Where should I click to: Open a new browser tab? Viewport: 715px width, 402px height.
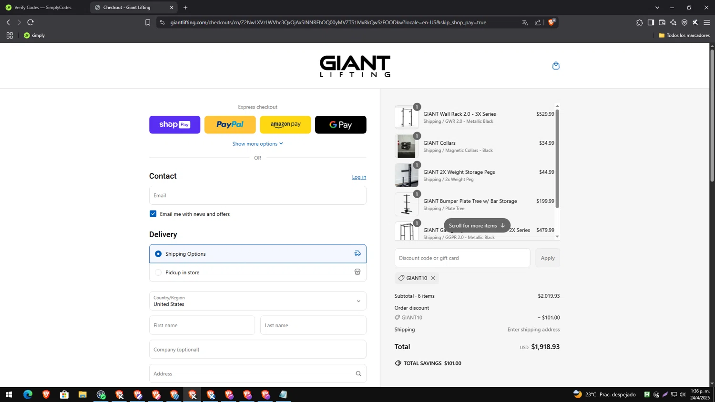[x=185, y=8]
